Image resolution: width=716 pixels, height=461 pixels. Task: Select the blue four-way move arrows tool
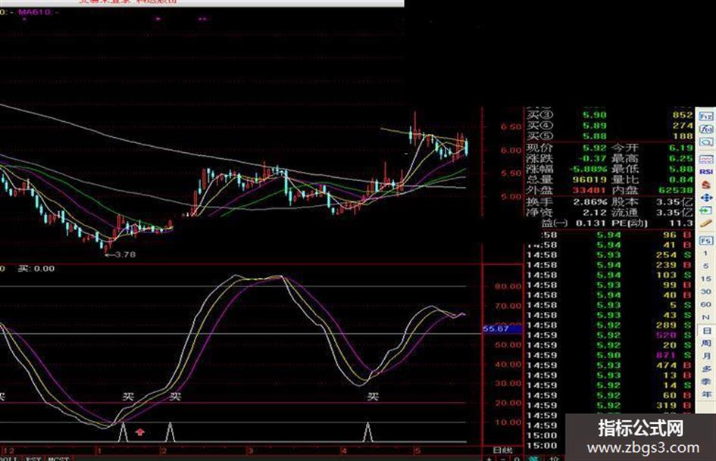[706, 198]
